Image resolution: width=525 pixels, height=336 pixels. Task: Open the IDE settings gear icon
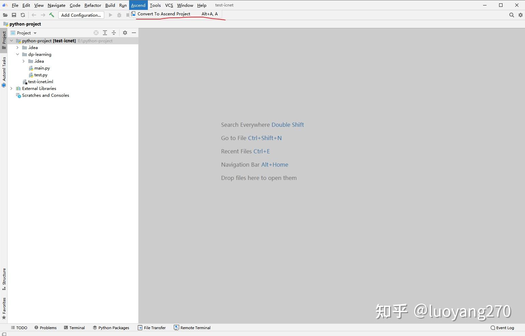click(521, 15)
